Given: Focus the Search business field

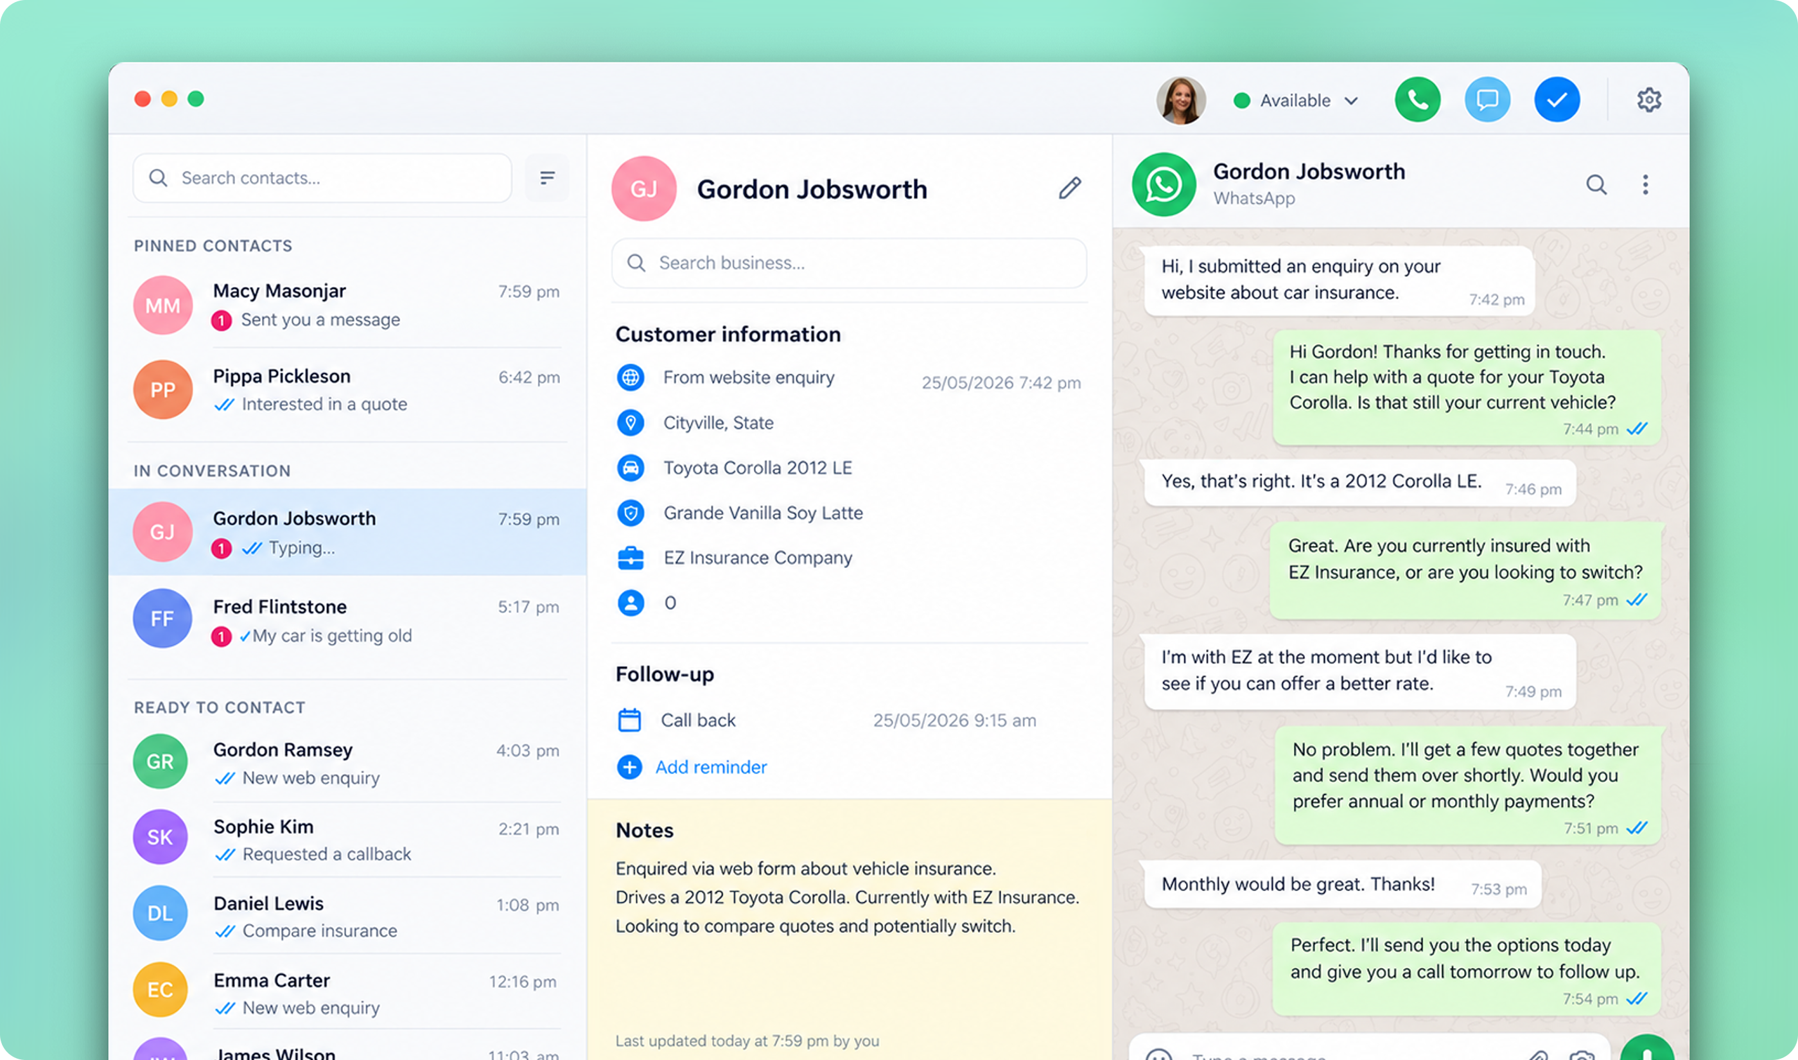Looking at the screenshot, I should click(849, 263).
